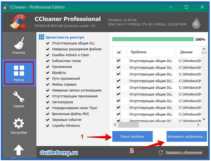This screenshot has width=211, height=161.
Task: Click the CCleaner logo in header
Action: coord(18,22)
